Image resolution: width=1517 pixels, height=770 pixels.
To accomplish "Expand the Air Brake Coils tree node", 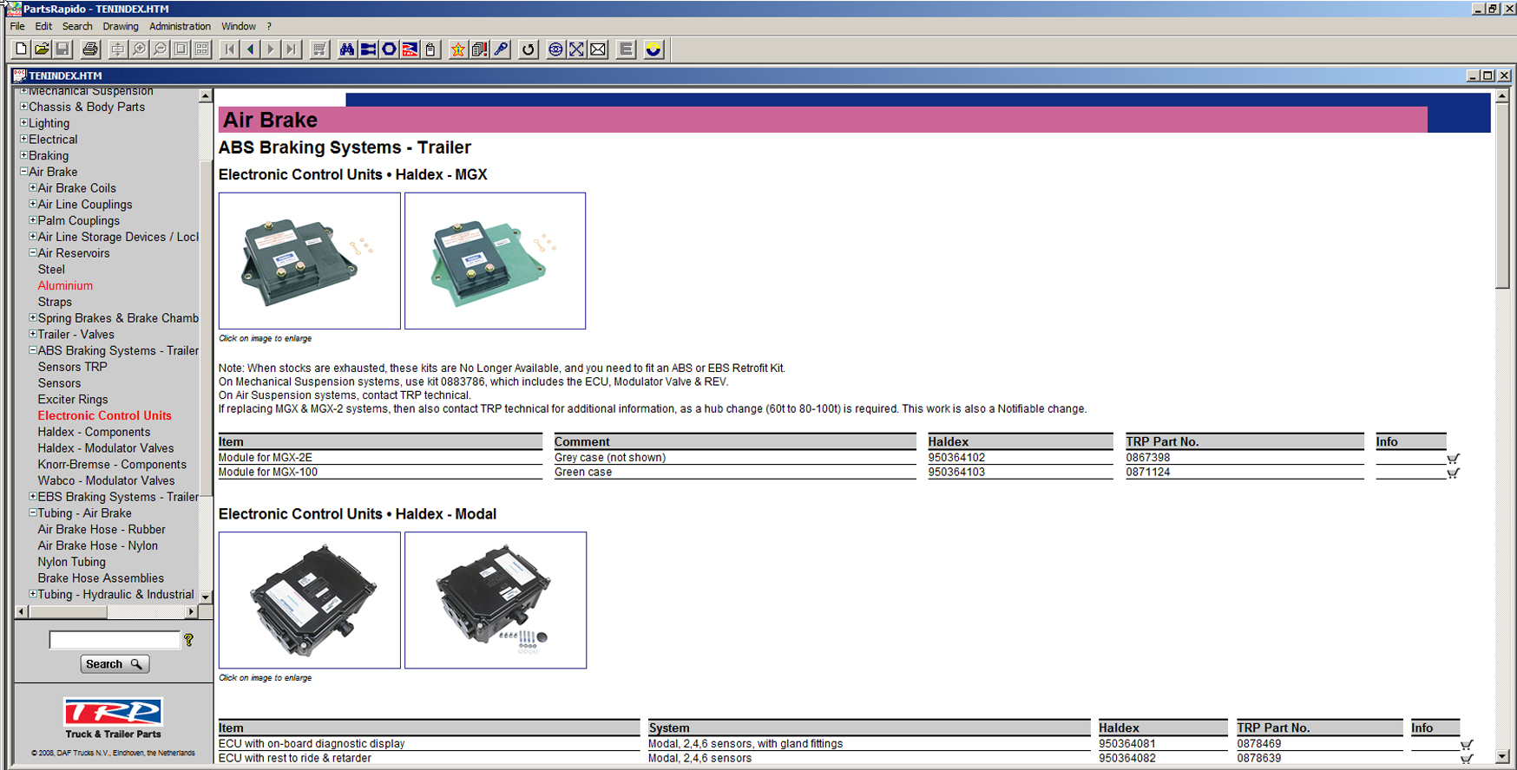I will click(33, 187).
